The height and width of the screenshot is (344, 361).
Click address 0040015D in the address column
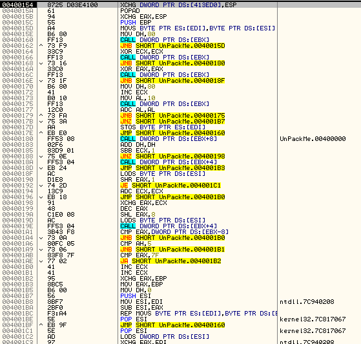click(17, 28)
